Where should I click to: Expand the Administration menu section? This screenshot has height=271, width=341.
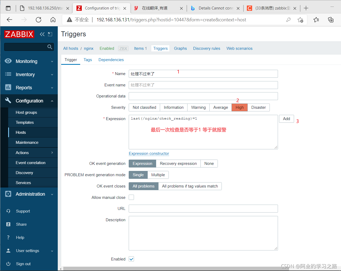pyautogui.click(x=52, y=194)
